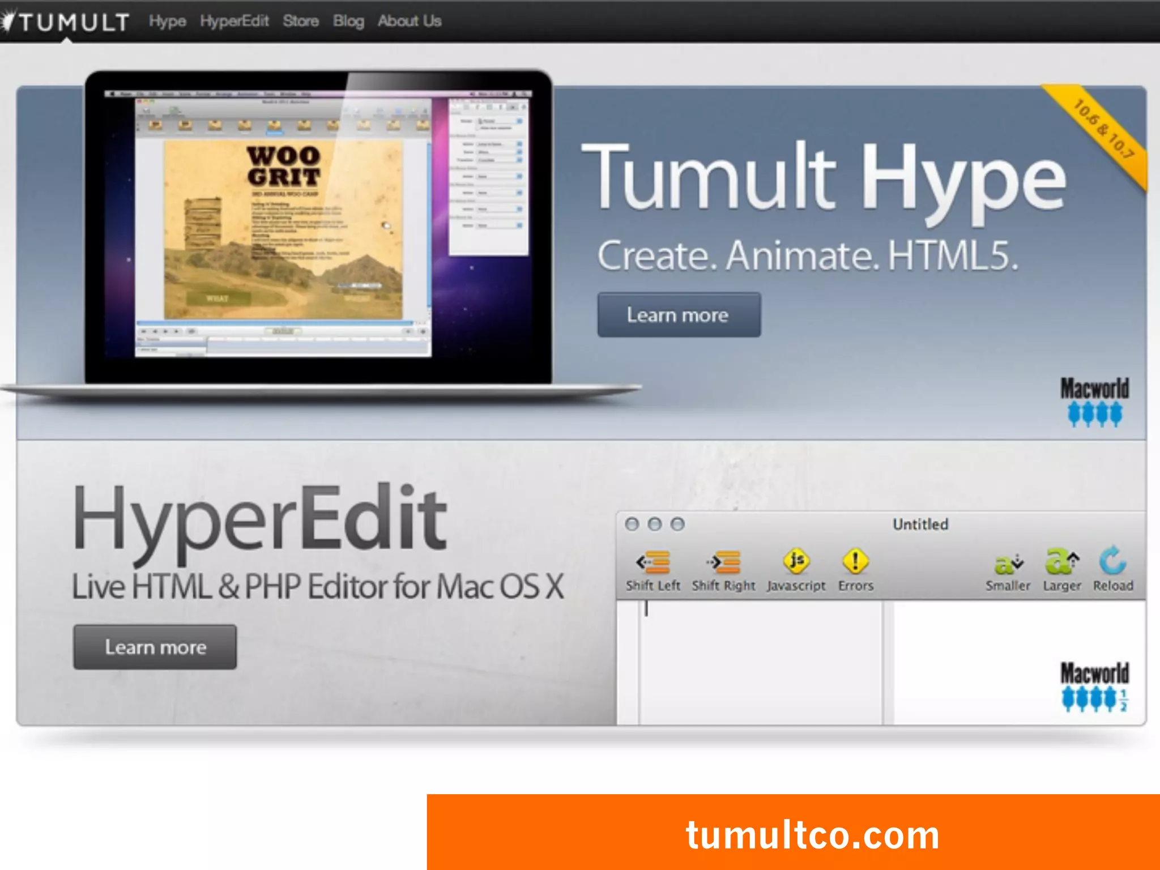Click the Macworld rating badge for HyperEdit
The image size is (1160, 870).
click(x=1094, y=686)
